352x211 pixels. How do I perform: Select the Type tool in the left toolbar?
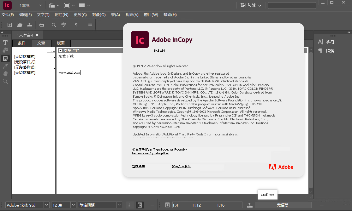tap(5, 42)
